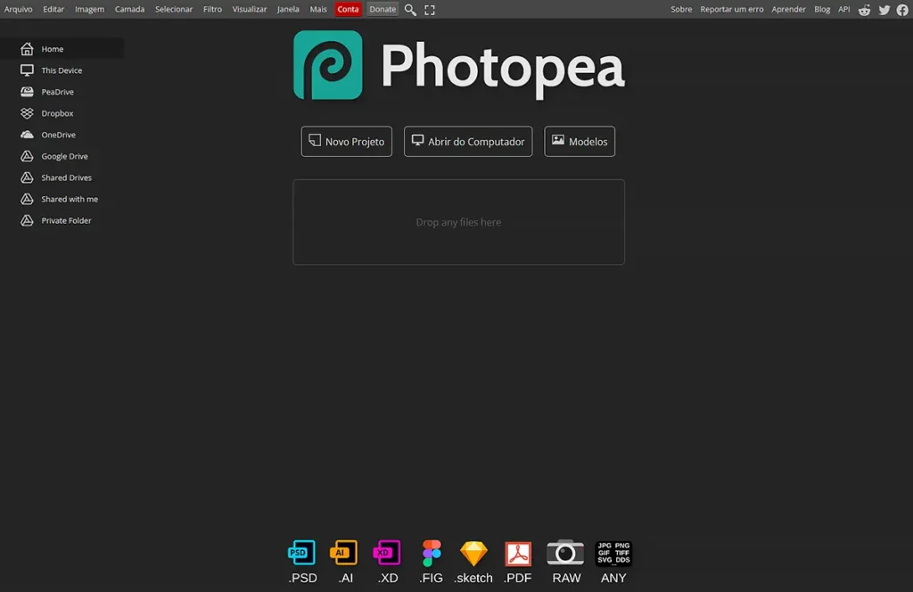Open Private Folder in the sidebar
The height and width of the screenshot is (592, 913).
pos(62,220)
